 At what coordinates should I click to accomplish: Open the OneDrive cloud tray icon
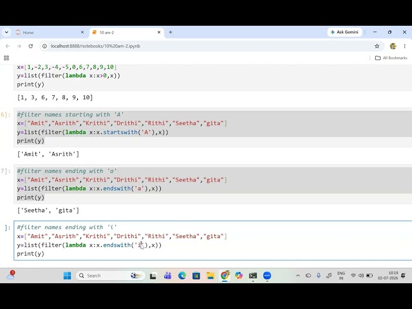coord(308,276)
